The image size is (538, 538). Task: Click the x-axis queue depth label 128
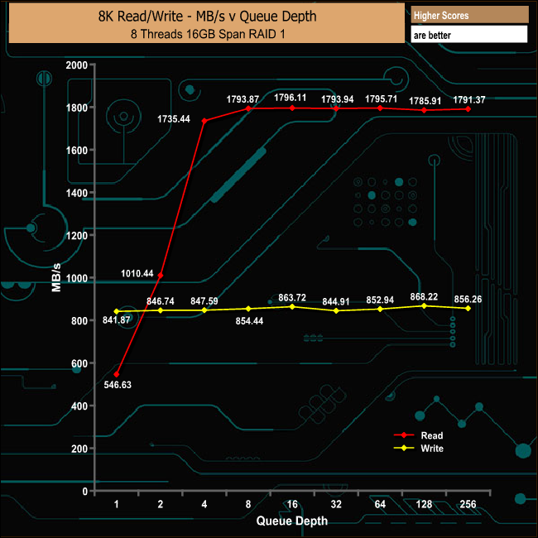click(424, 504)
